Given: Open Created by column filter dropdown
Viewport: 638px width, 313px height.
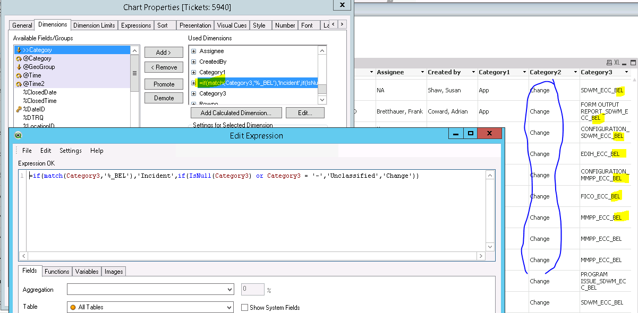Looking at the screenshot, I should click(x=474, y=72).
